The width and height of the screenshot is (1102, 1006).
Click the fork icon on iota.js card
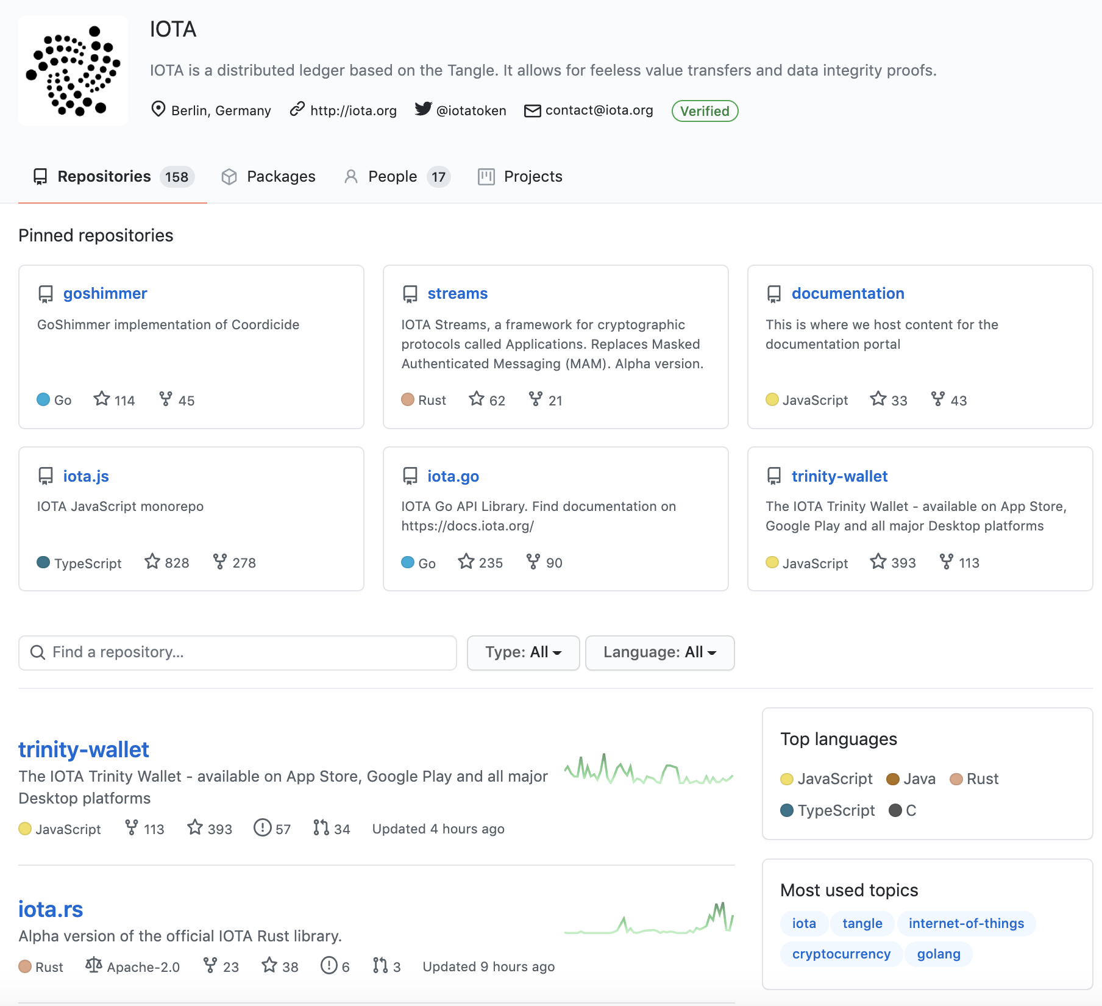219,562
